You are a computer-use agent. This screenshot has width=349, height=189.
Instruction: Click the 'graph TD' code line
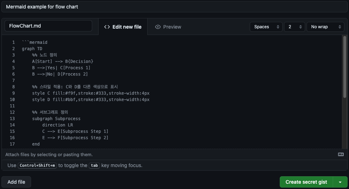pos(32,49)
